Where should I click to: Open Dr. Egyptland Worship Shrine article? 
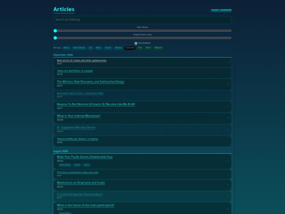(76, 127)
